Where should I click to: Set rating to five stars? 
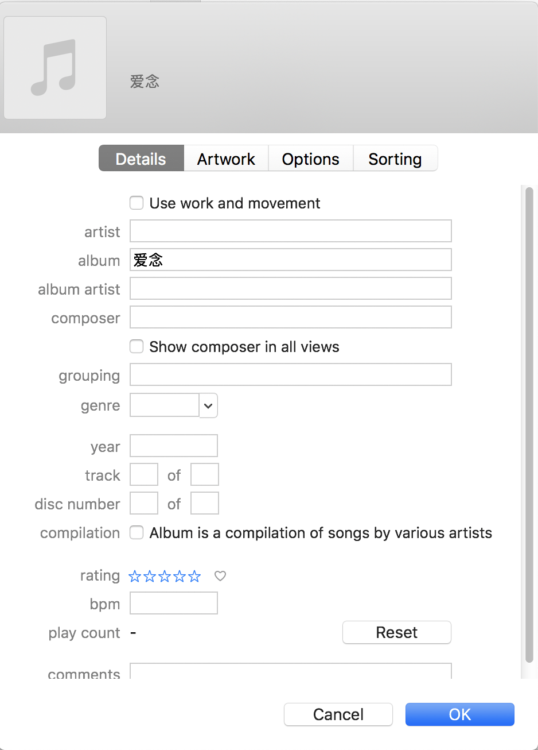(x=195, y=577)
